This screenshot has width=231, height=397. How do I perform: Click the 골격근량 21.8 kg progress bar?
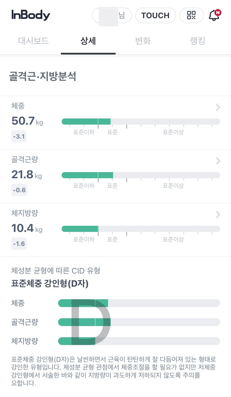click(141, 175)
